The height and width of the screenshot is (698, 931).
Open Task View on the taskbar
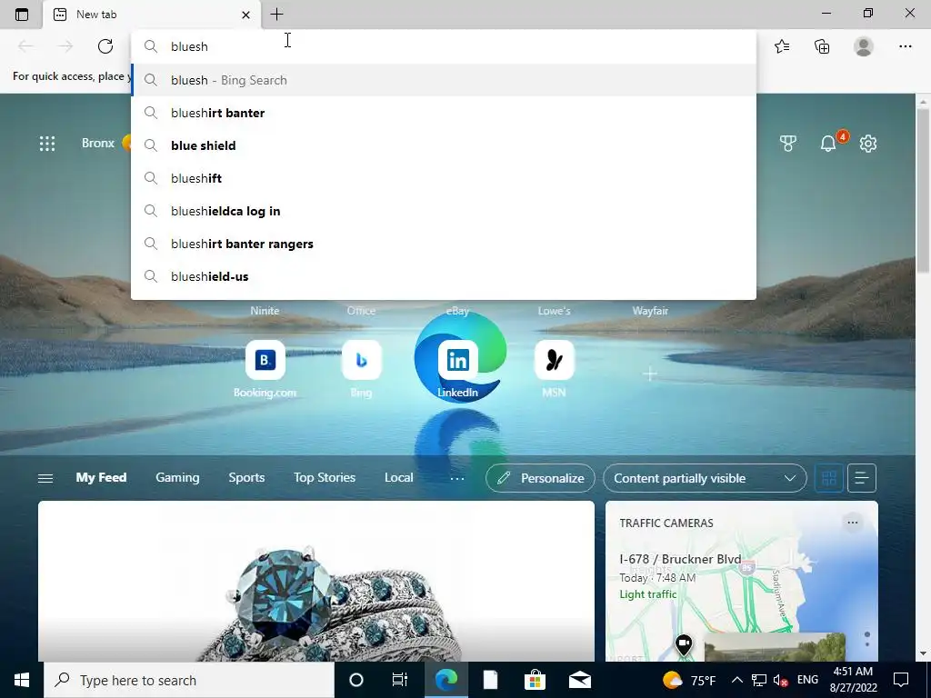click(400, 680)
